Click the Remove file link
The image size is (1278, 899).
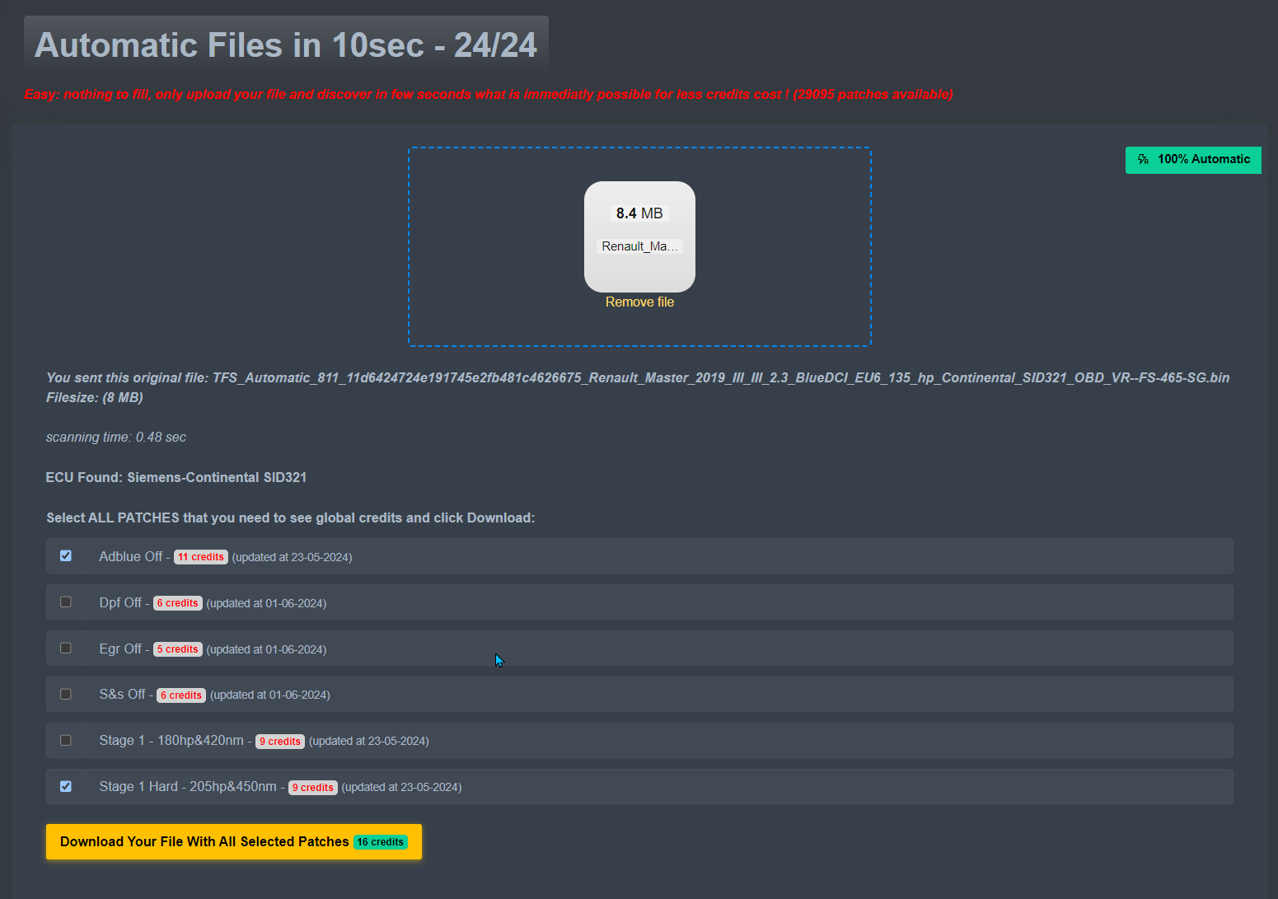point(639,302)
